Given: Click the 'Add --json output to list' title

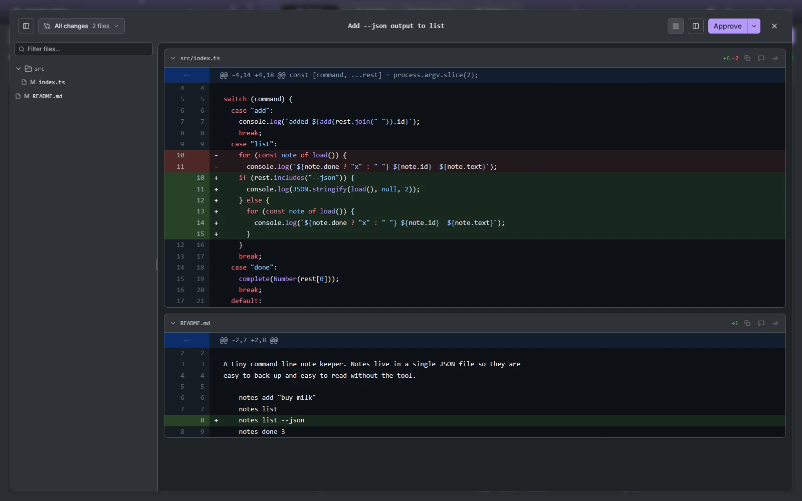Looking at the screenshot, I should (396, 26).
